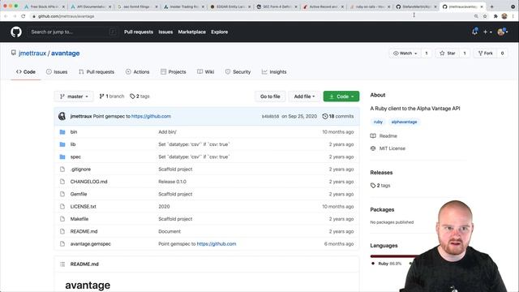
Task: Open Pull requests in top navigation
Action: coord(139,32)
